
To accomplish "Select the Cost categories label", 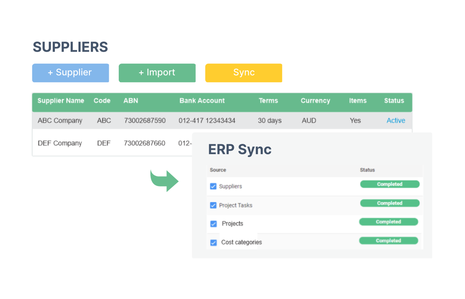I will (241, 242).
